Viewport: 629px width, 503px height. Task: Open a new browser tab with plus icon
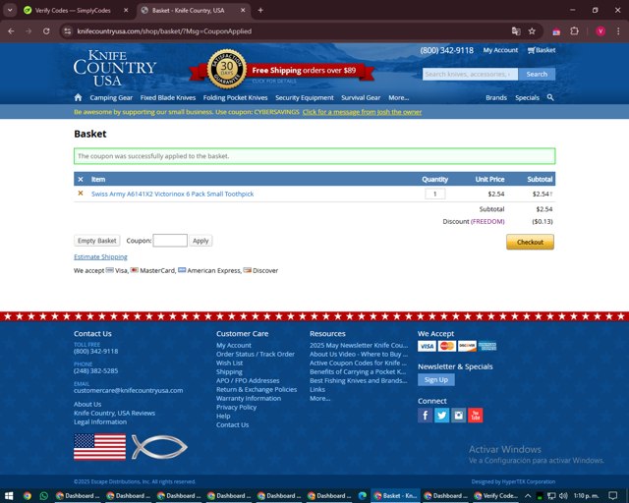[x=260, y=11]
